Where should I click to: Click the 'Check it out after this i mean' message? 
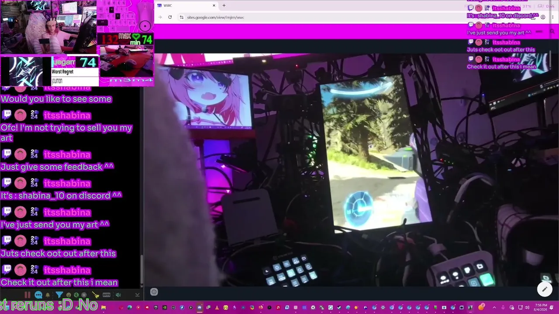click(59, 283)
